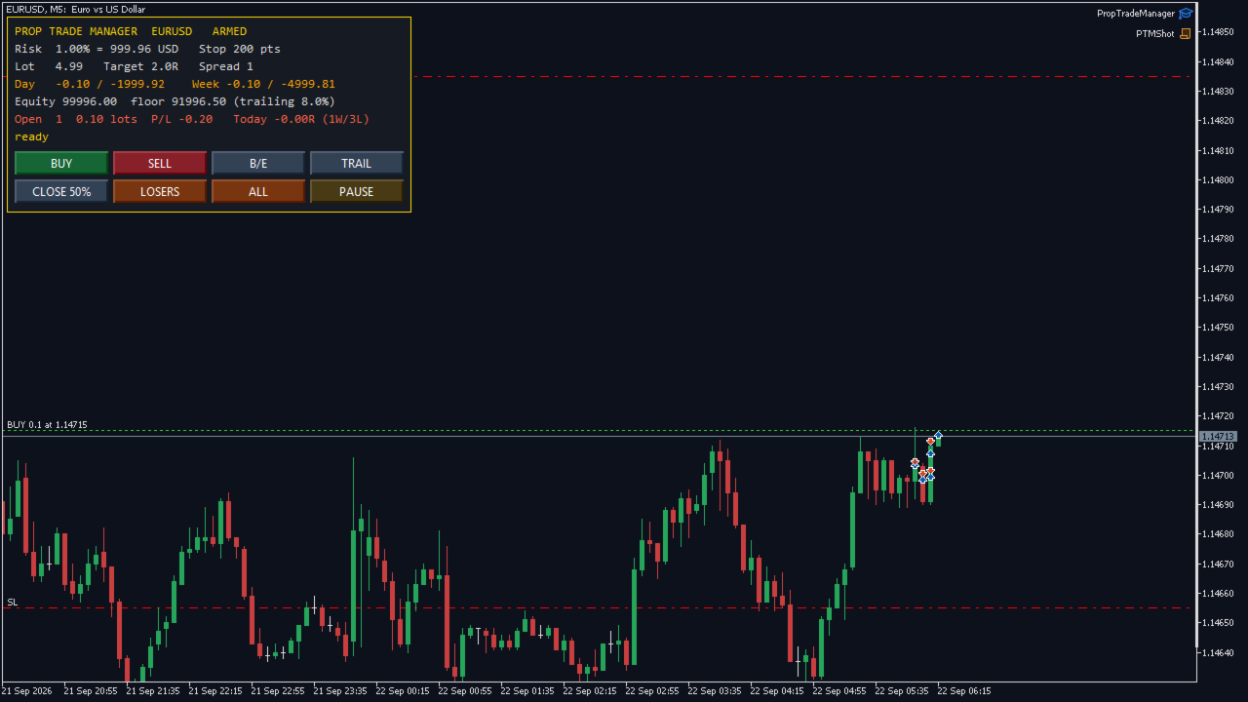The height and width of the screenshot is (702, 1248).
Task: Click the PropTradeManager expert name text
Action: coord(1136,14)
